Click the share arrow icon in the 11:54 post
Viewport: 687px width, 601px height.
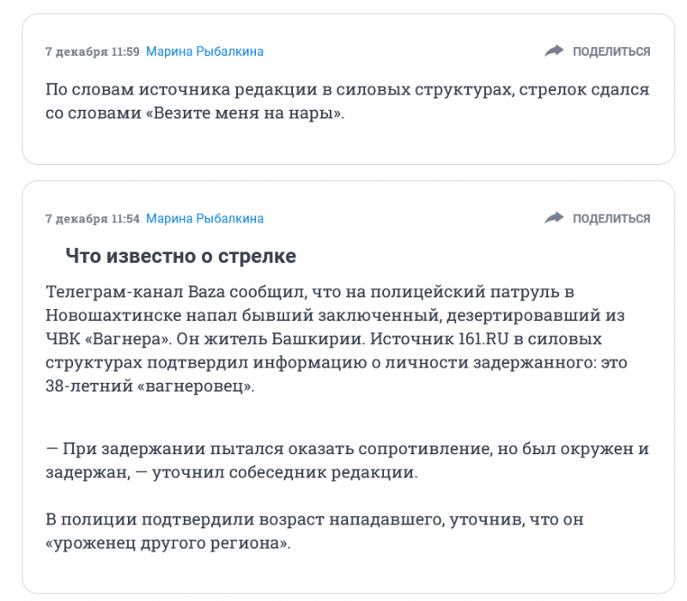coord(554,218)
